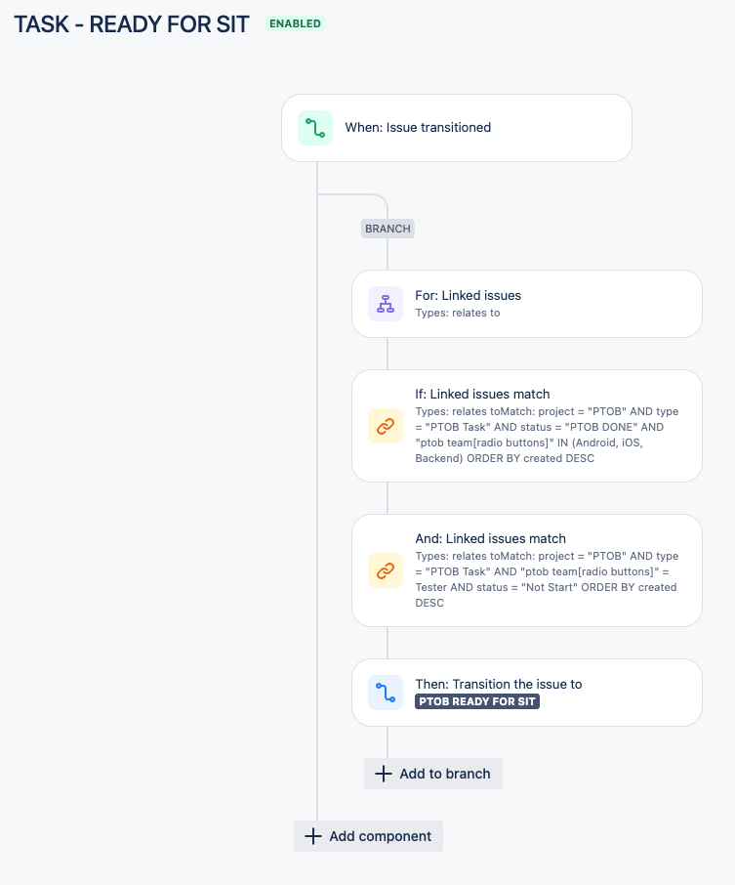The height and width of the screenshot is (885, 735).
Task: Click the link icon on And condition
Action: [386, 570]
